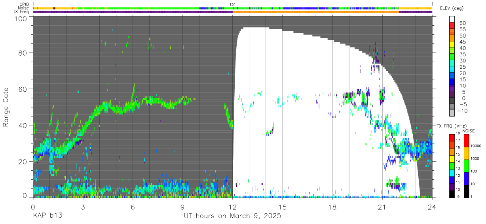Screen dimensions: 486x224
Task: Click red top segment of NOISE colorbar
Action: pyautogui.click(x=467, y=140)
